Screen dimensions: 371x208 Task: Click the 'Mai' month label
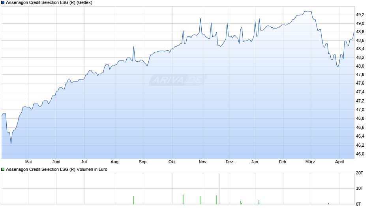28,162
